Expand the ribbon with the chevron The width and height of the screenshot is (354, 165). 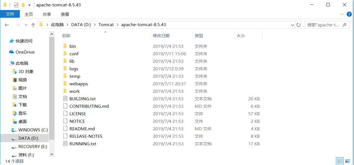coord(342,14)
